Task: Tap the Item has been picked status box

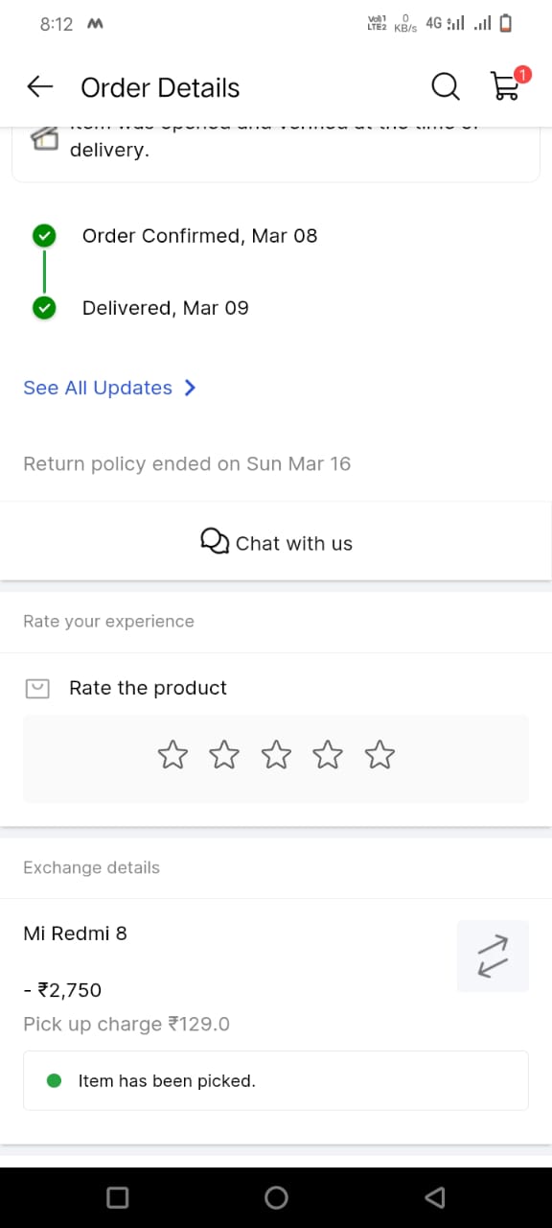Action: pos(276,1080)
